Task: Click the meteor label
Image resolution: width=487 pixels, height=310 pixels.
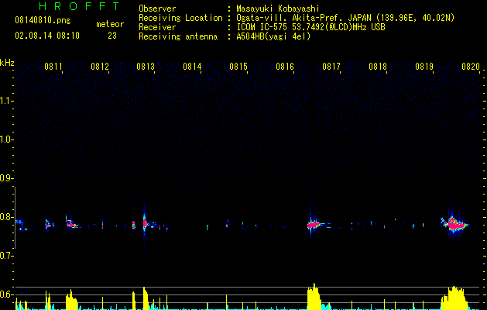Action: [x=110, y=24]
